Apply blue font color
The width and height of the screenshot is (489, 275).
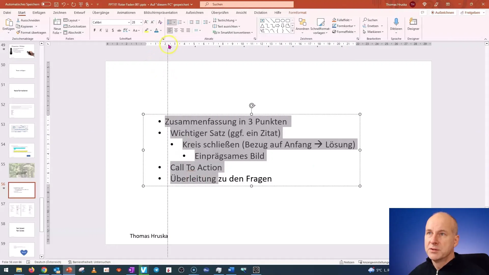[156, 30]
